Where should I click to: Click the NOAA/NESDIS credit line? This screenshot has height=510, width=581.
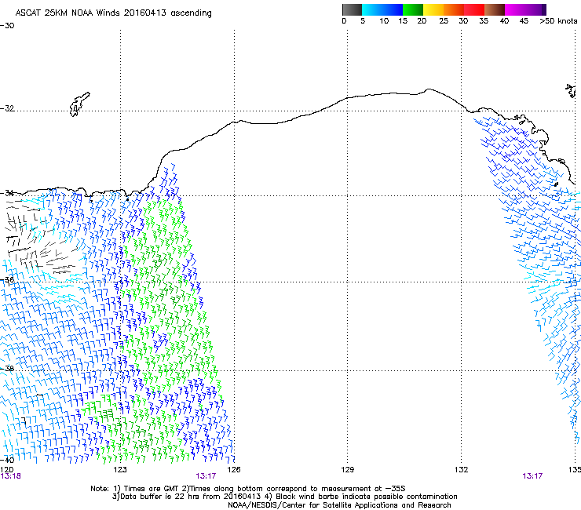[x=339, y=505]
